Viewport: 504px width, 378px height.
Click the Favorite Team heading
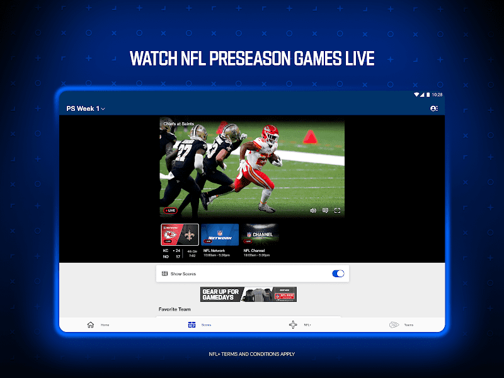point(175,309)
